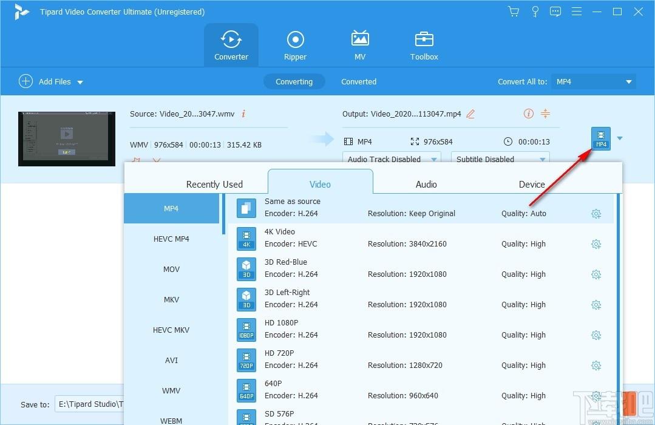Open the Toolbox module
Image resolution: width=655 pixels, height=425 pixels.
tap(424, 45)
